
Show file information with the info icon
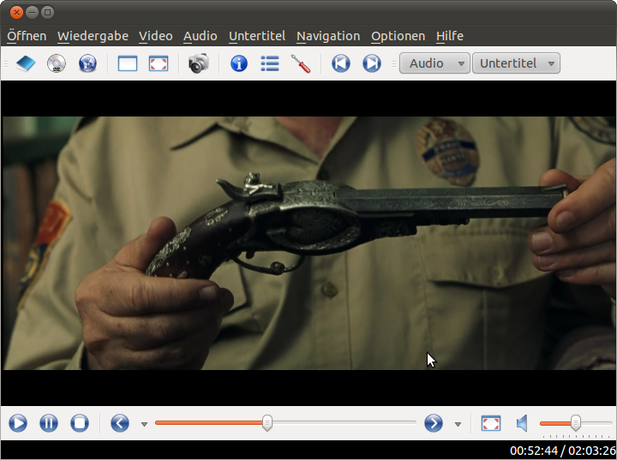pyautogui.click(x=239, y=63)
